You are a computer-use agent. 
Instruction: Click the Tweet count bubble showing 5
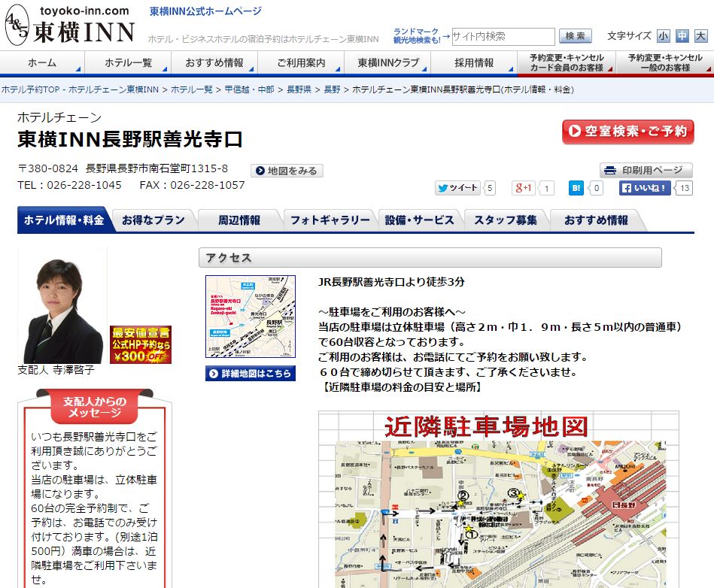490,188
